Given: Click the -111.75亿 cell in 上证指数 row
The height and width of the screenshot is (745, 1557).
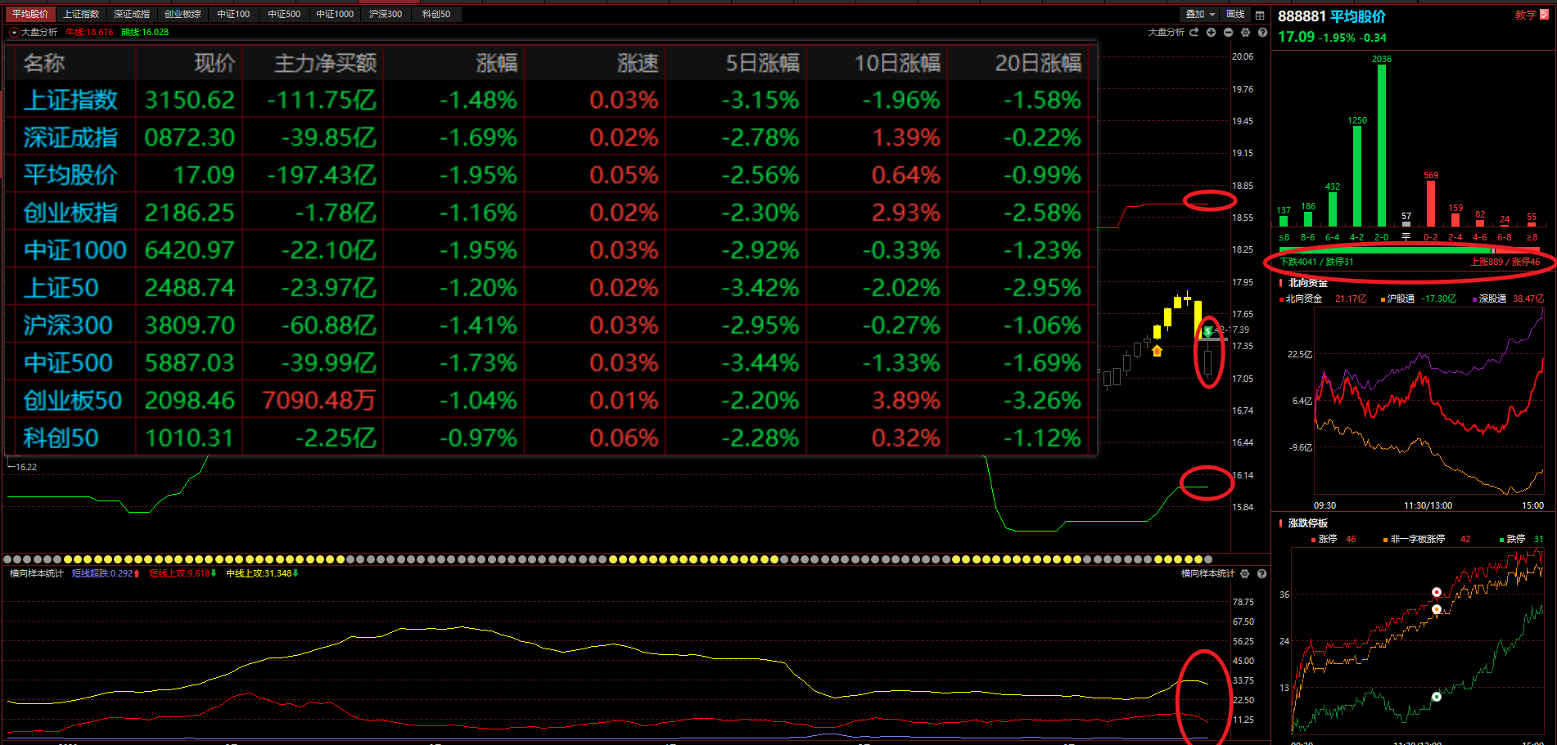Looking at the screenshot, I should [x=322, y=100].
